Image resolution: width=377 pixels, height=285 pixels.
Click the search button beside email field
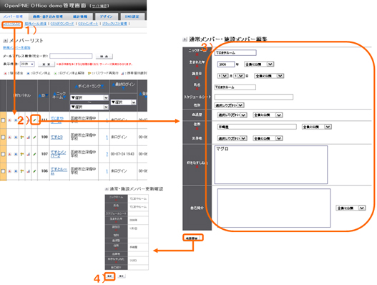pyautogui.click(x=104, y=57)
